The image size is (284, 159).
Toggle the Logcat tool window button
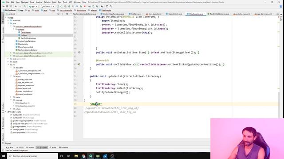42,148
